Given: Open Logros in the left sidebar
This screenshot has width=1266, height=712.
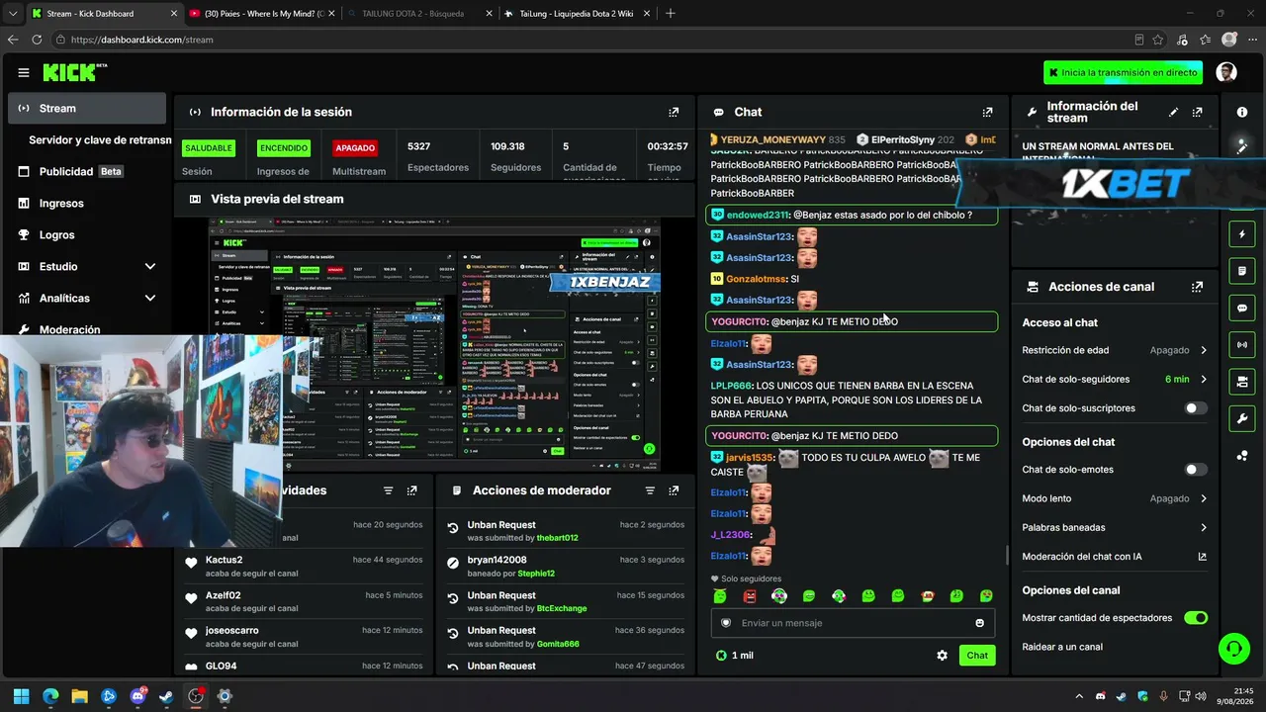Looking at the screenshot, I should click(87, 235).
